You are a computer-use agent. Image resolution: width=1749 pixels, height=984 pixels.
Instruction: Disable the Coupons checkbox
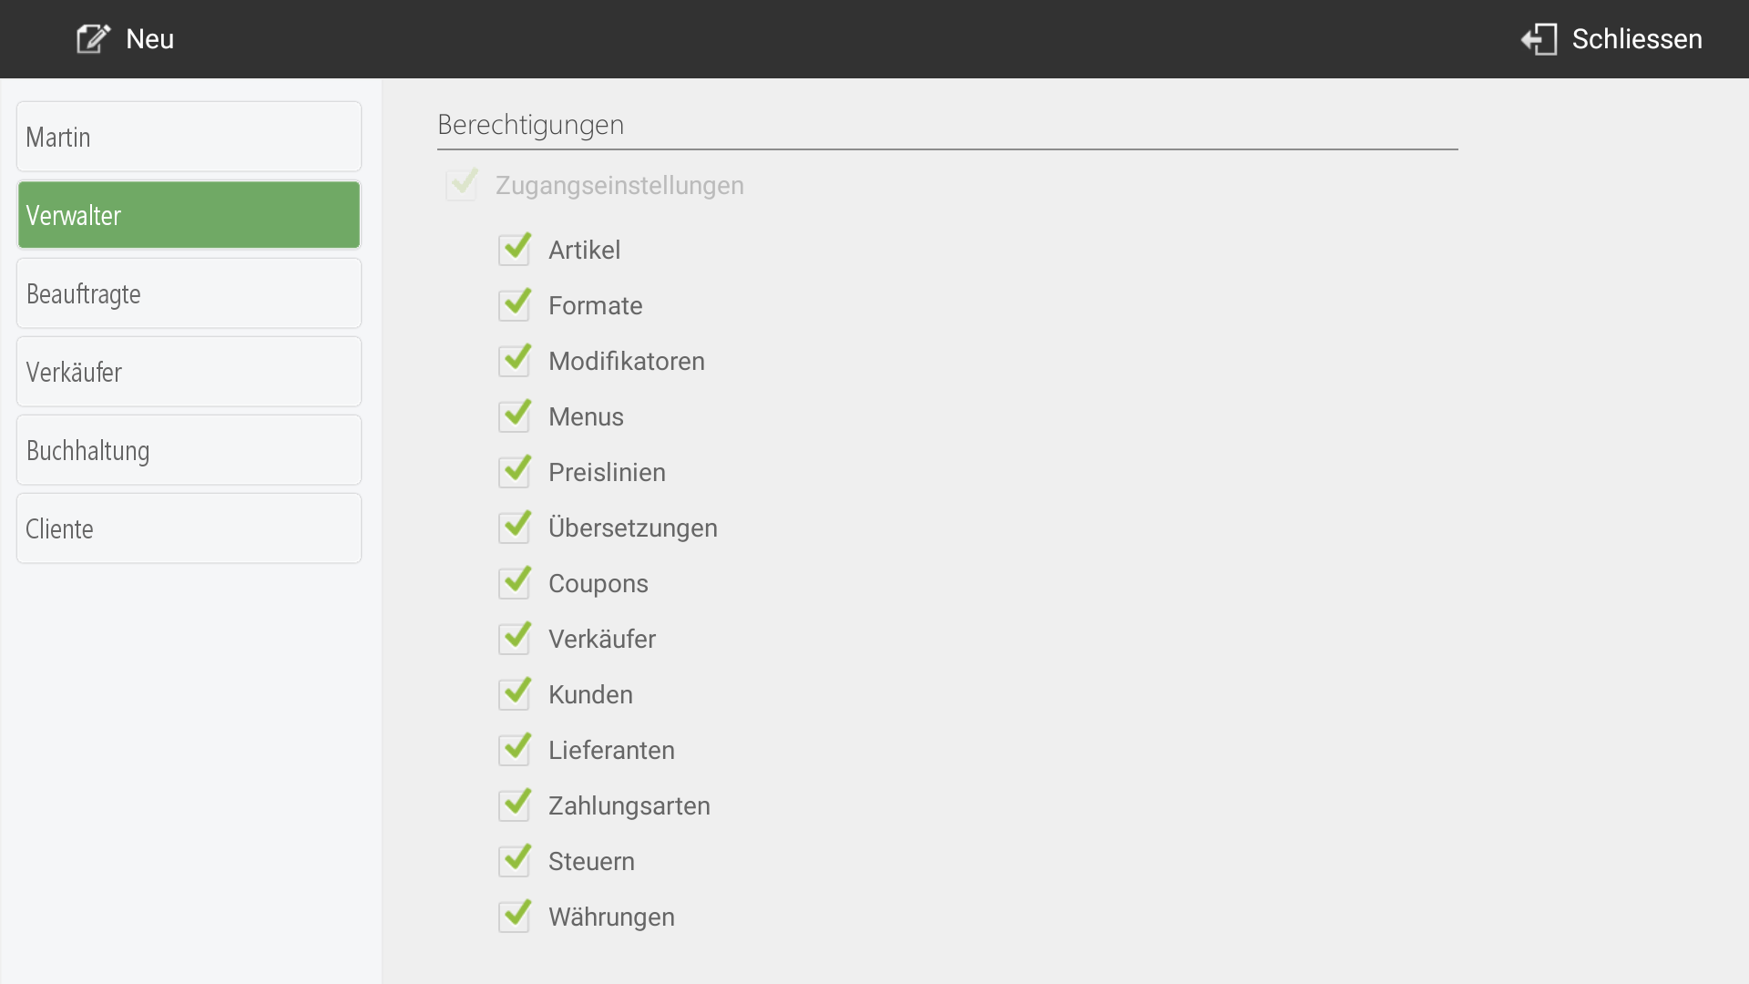(515, 583)
